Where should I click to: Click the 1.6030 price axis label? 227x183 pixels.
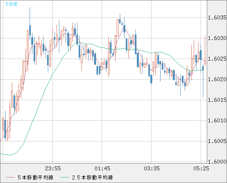point(217,38)
